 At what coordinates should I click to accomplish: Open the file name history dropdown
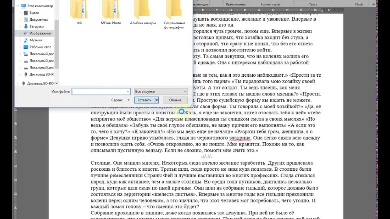click(x=128, y=92)
